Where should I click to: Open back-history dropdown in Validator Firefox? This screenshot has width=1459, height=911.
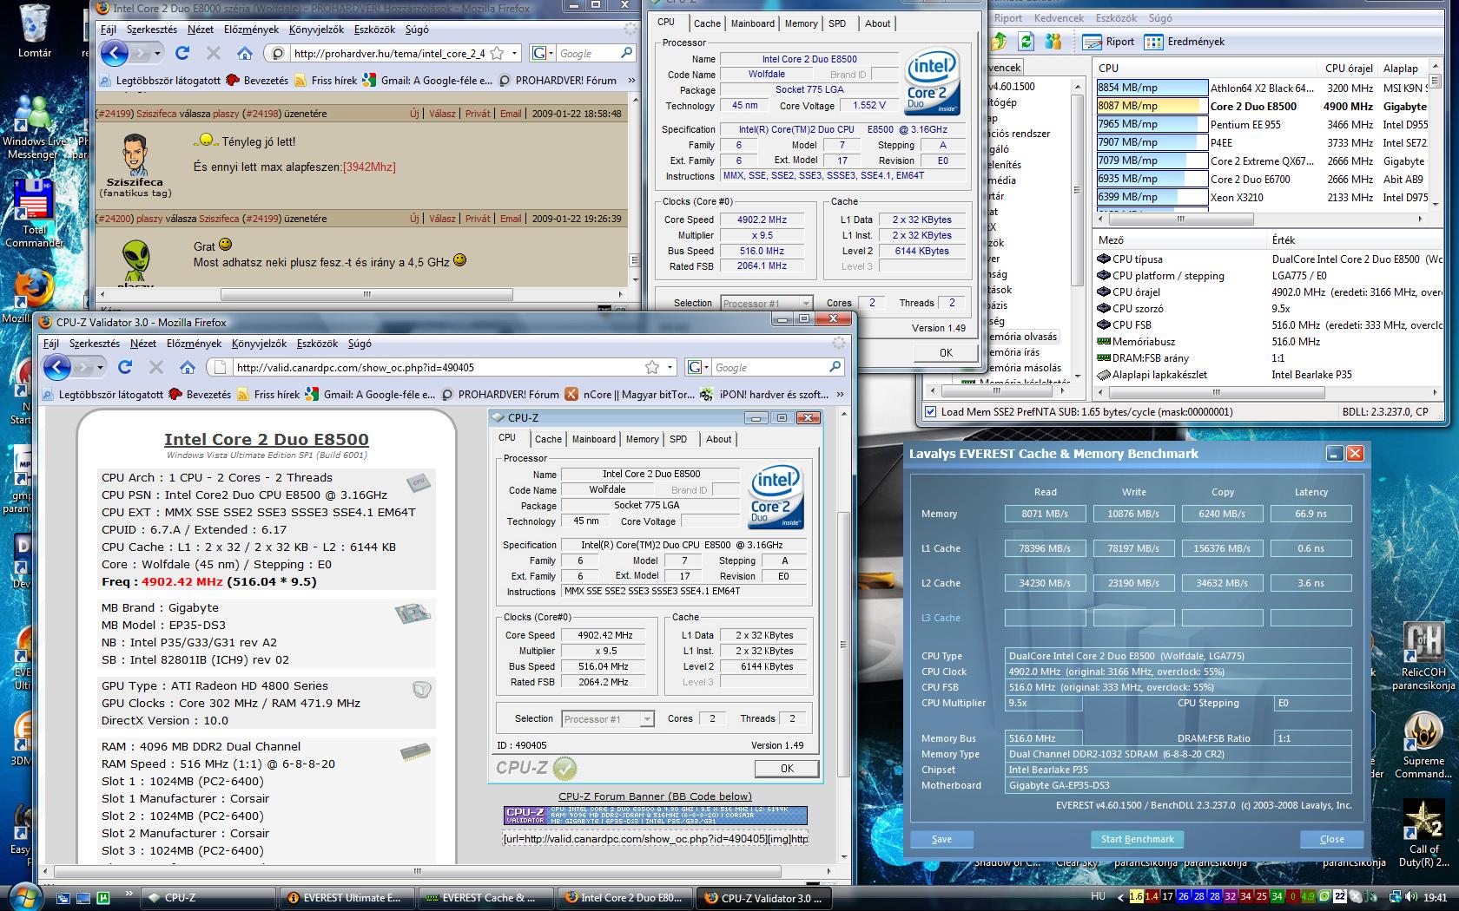99,368
